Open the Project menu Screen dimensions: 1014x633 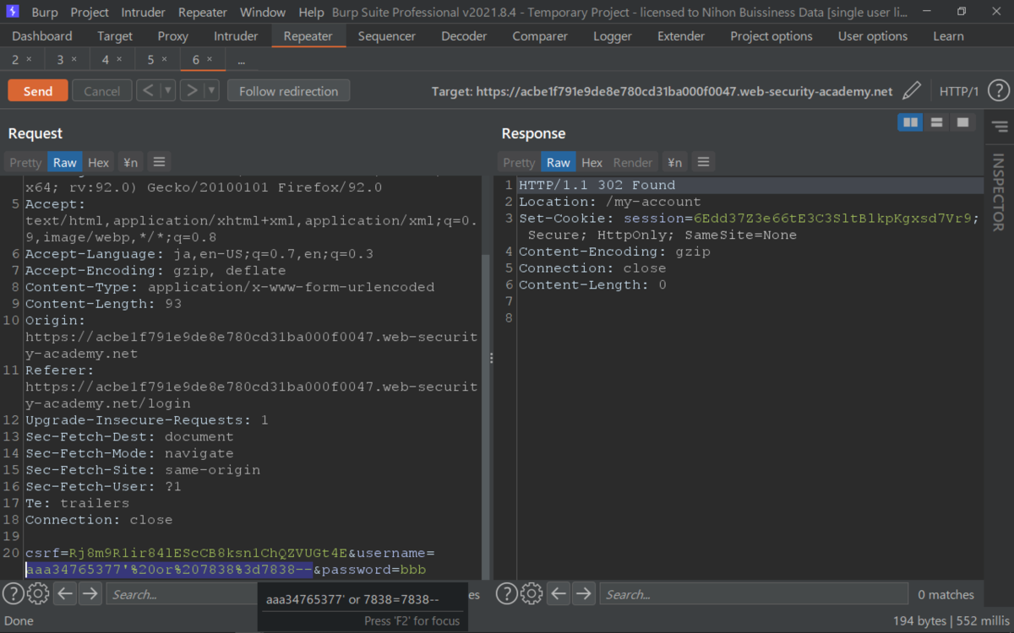click(90, 12)
